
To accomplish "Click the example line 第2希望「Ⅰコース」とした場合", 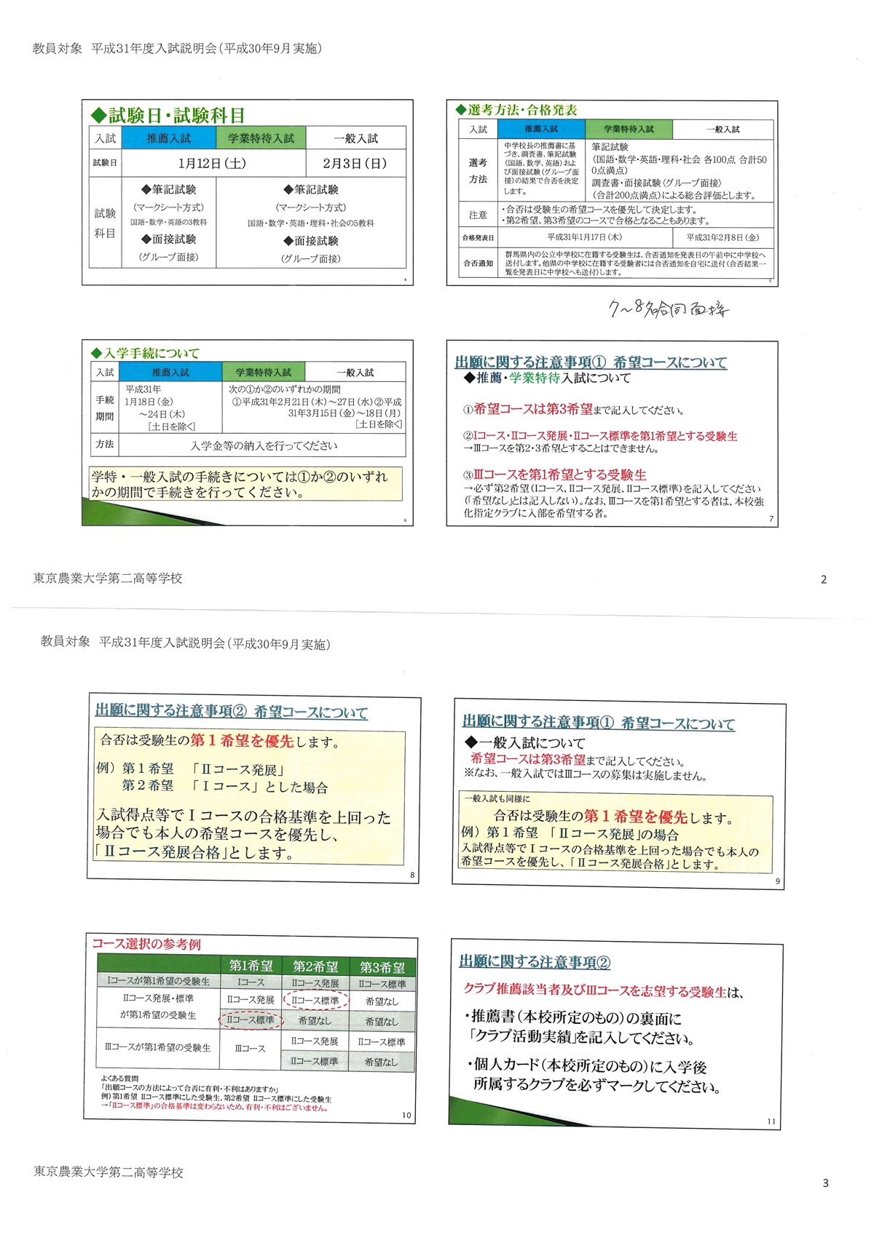I will coord(225,787).
